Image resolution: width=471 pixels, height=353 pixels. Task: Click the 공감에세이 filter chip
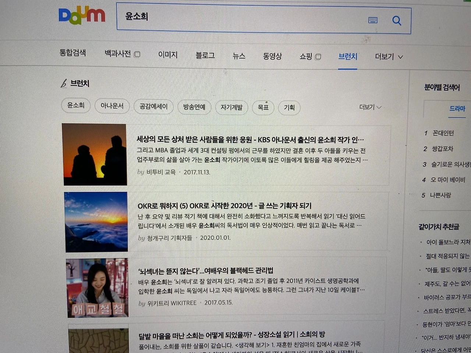click(x=153, y=106)
